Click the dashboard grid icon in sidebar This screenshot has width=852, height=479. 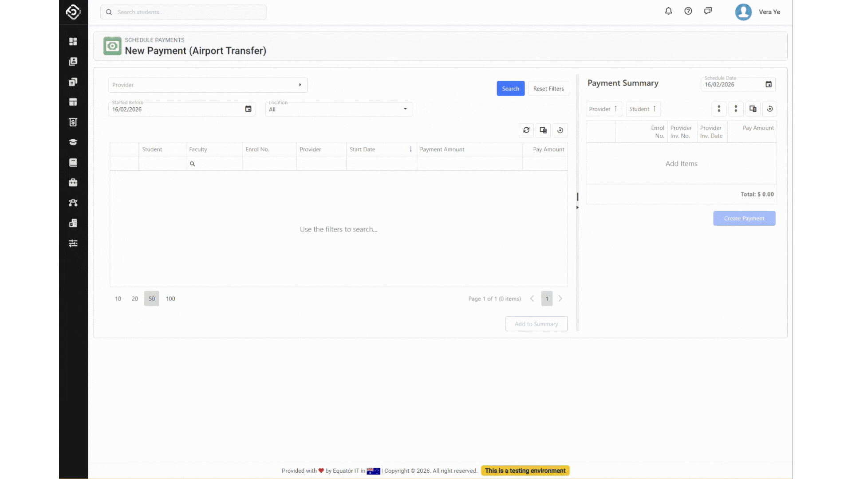(x=73, y=41)
